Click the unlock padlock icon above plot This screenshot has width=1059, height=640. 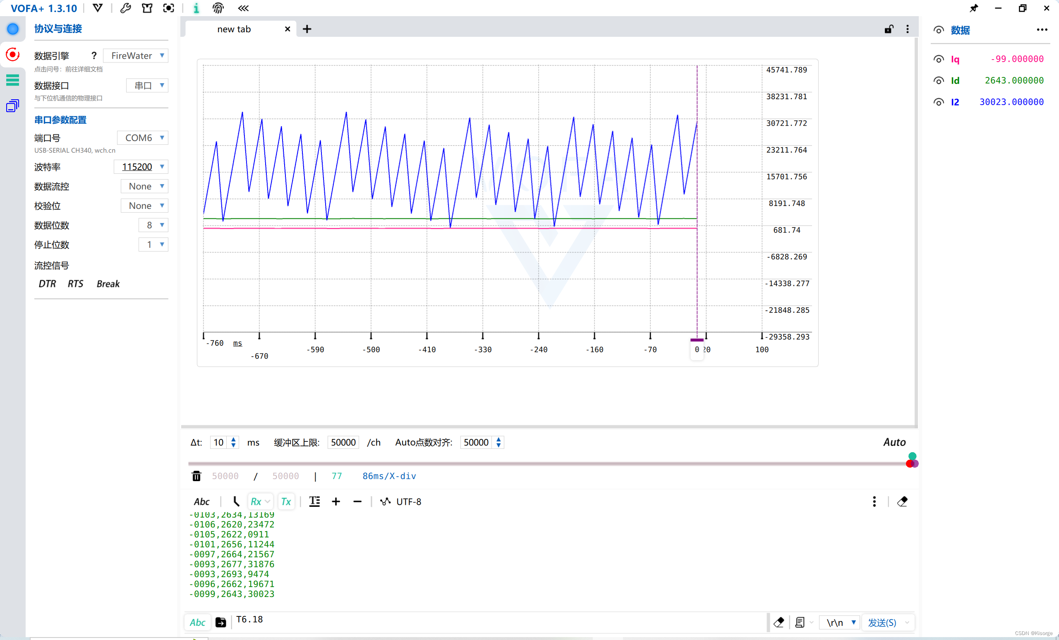tap(889, 29)
